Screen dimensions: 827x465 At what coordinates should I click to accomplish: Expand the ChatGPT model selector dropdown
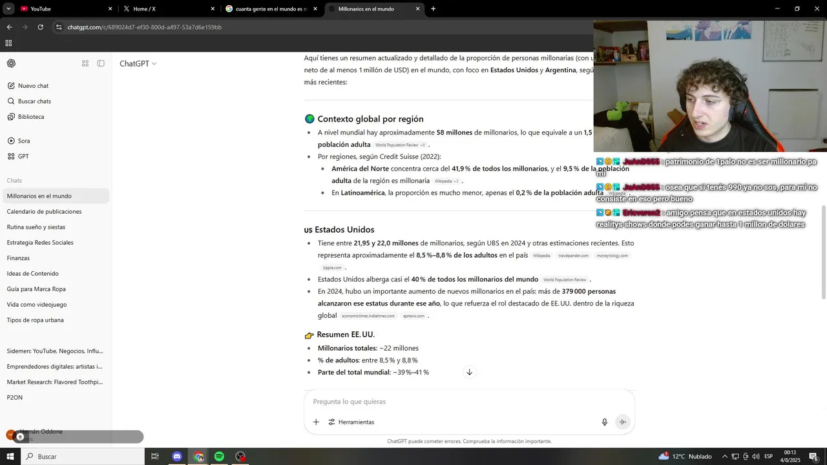point(138,63)
